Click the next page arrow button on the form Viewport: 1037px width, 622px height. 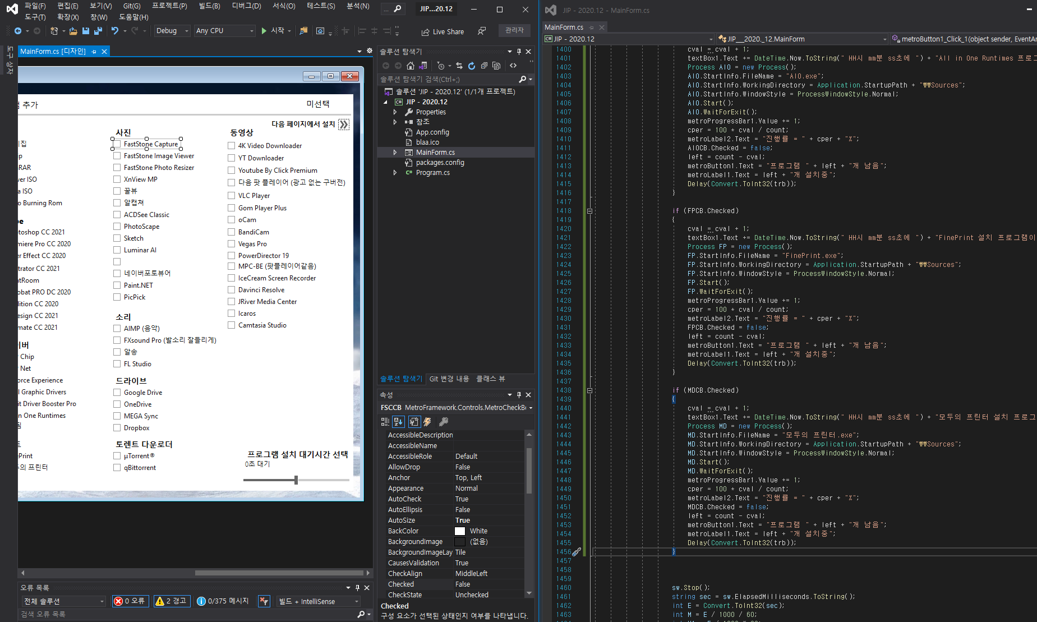[344, 125]
